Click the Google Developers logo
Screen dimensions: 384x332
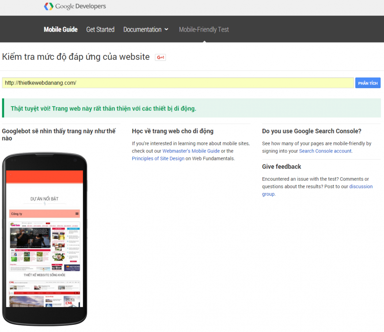pyautogui.click(x=75, y=6)
